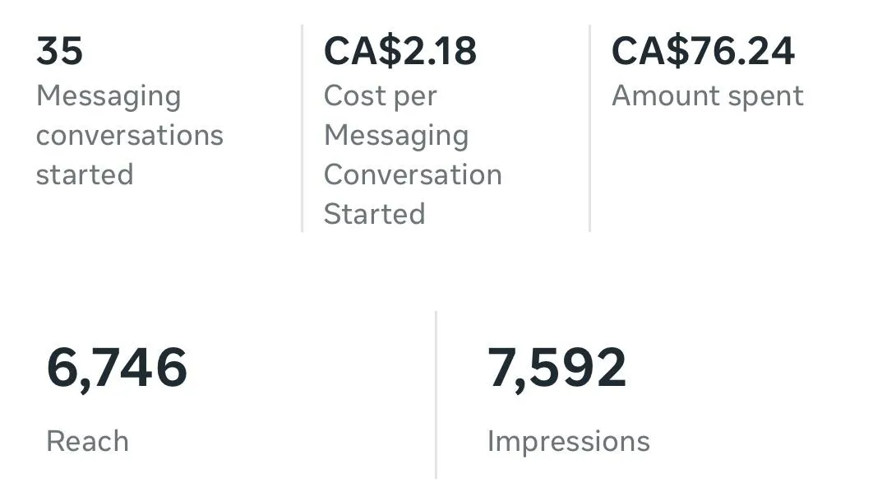Click the word started in first metric
The width and height of the screenshot is (873, 497).
pyautogui.click(x=85, y=174)
